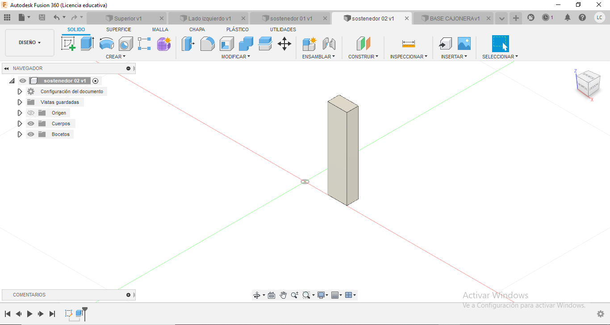The height and width of the screenshot is (325, 610).
Task: Open the CREAR dropdown menu
Action: pyautogui.click(x=116, y=57)
